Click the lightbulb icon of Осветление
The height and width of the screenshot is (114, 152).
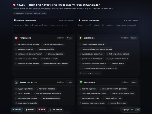(x=81, y=38)
